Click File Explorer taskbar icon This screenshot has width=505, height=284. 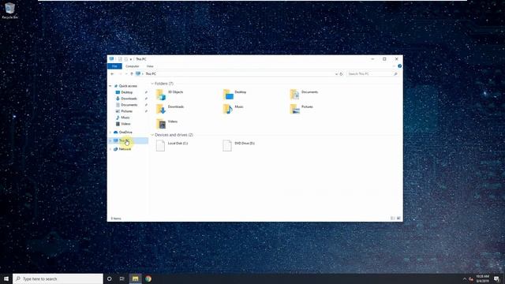point(135,278)
